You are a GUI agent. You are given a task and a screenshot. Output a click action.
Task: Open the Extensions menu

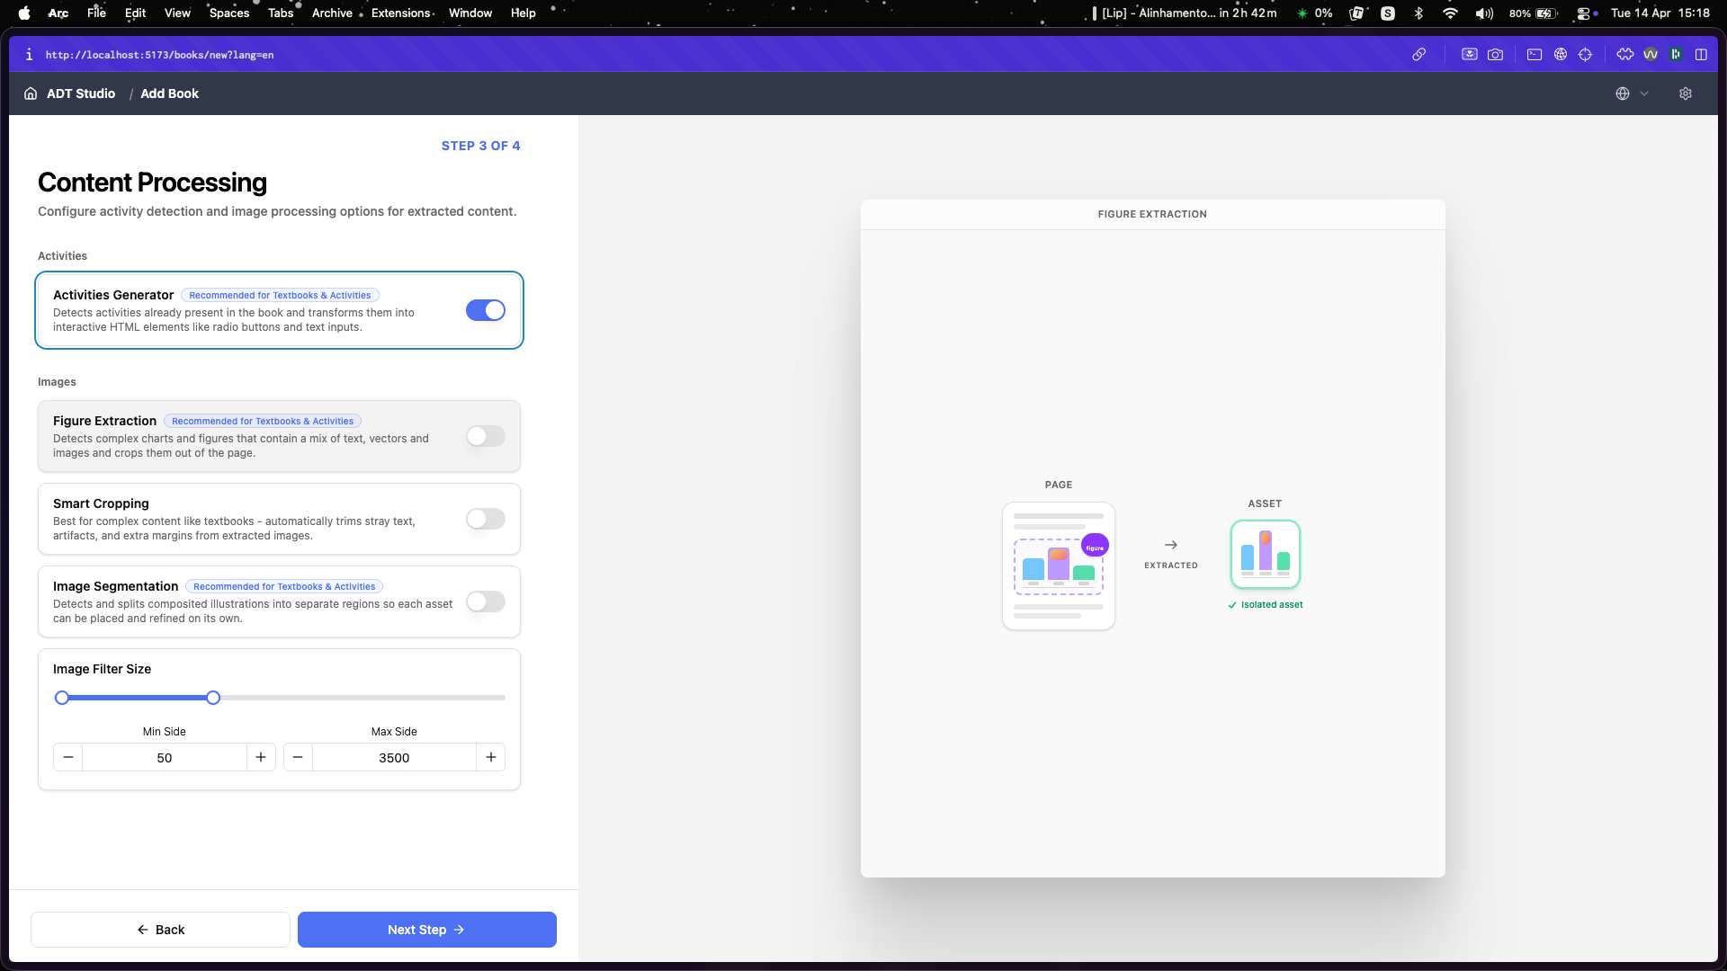[x=400, y=13]
